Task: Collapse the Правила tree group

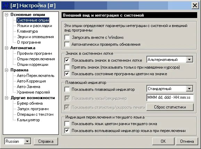Action: [x=6, y=70]
